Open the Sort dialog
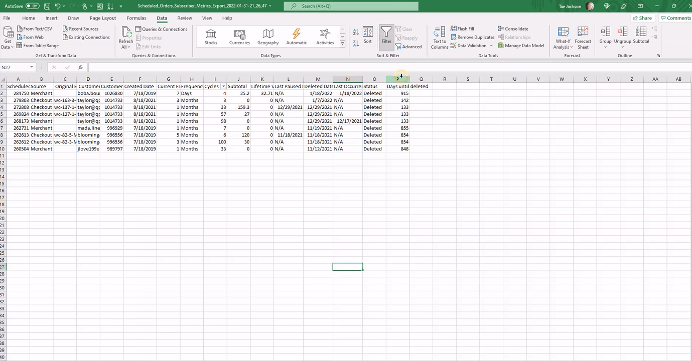Screen dimensions: 692x361 368,35
